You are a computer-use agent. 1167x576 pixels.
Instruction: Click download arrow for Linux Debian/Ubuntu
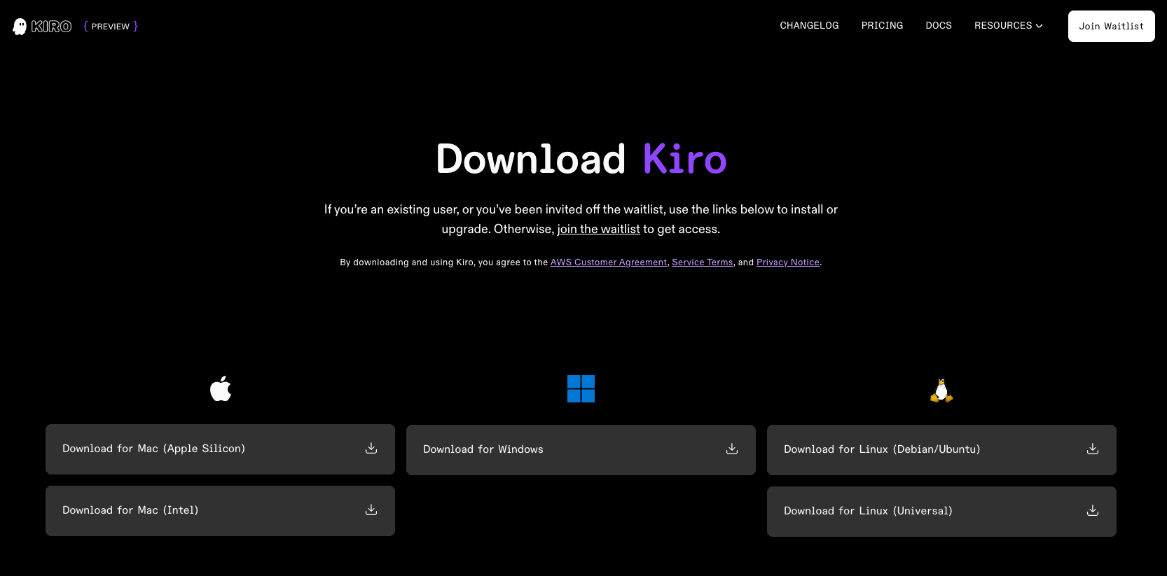click(1093, 449)
